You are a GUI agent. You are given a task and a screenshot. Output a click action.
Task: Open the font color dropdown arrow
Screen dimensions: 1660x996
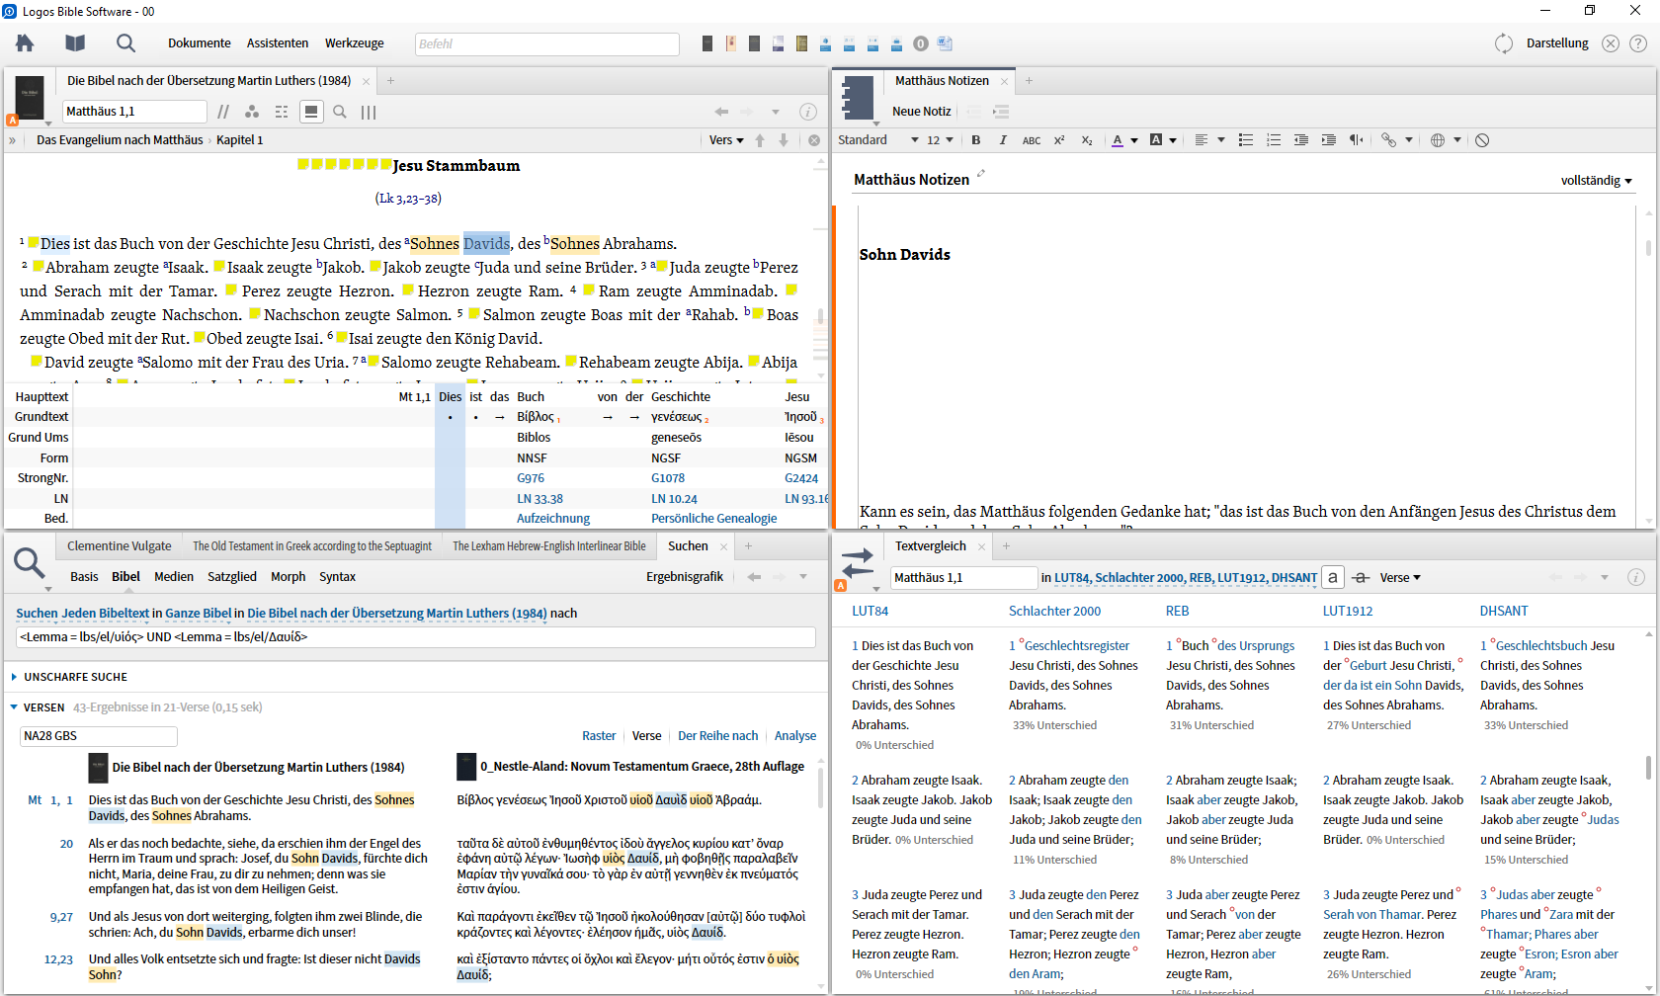tap(1134, 140)
